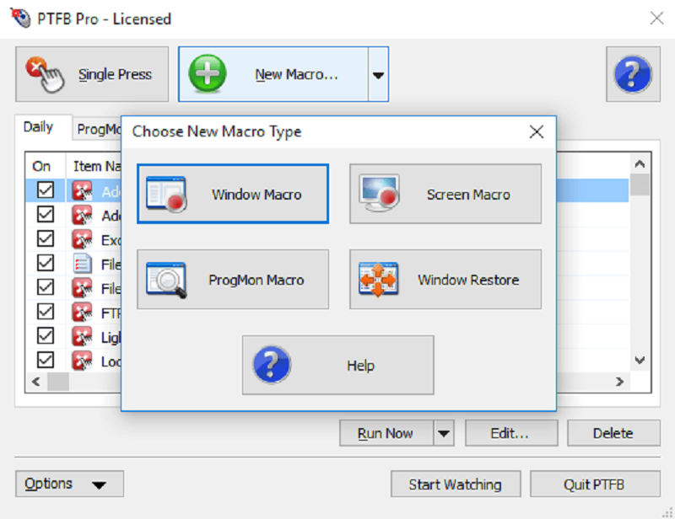Expand the New Macro dropdown arrow
The width and height of the screenshot is (675, 519).
tap(378, 75)
